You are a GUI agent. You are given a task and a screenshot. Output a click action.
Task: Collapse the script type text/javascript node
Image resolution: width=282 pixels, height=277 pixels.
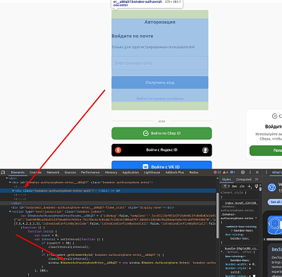point(10,211)
